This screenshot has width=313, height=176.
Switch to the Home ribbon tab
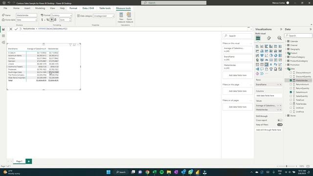[x=16, y=8]
